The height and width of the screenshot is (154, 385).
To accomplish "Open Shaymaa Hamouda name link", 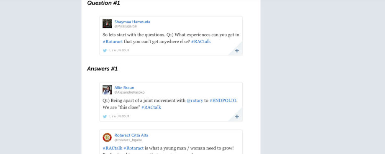I will pyautogui.click(x=132, y=22).
